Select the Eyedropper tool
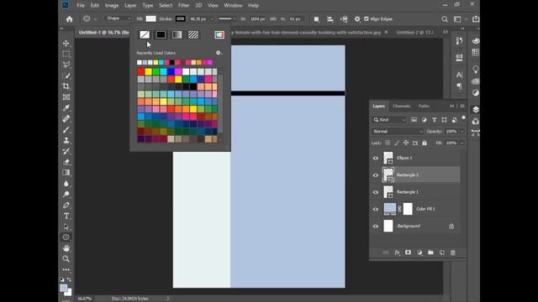This screenshot has width=538, height=302. (66, 108)
